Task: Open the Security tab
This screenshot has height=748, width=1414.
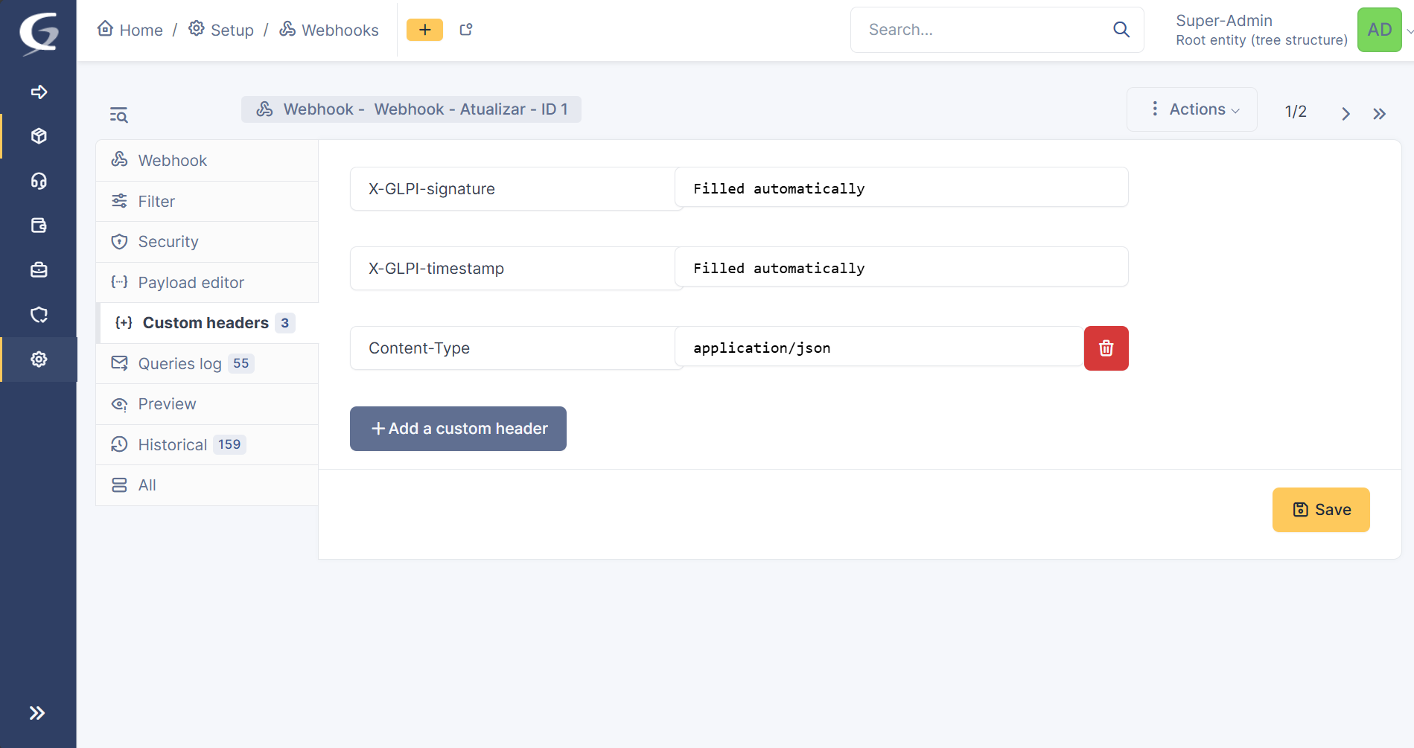Action: (168, 242)
